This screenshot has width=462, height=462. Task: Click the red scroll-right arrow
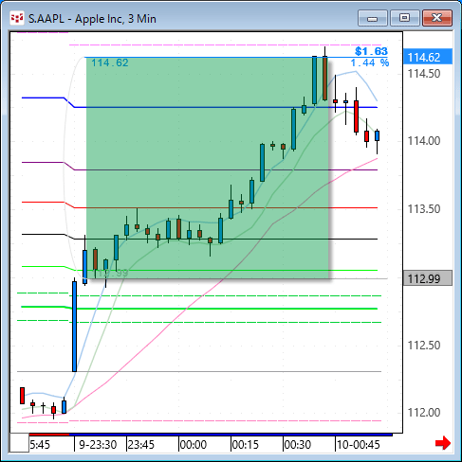443,443
